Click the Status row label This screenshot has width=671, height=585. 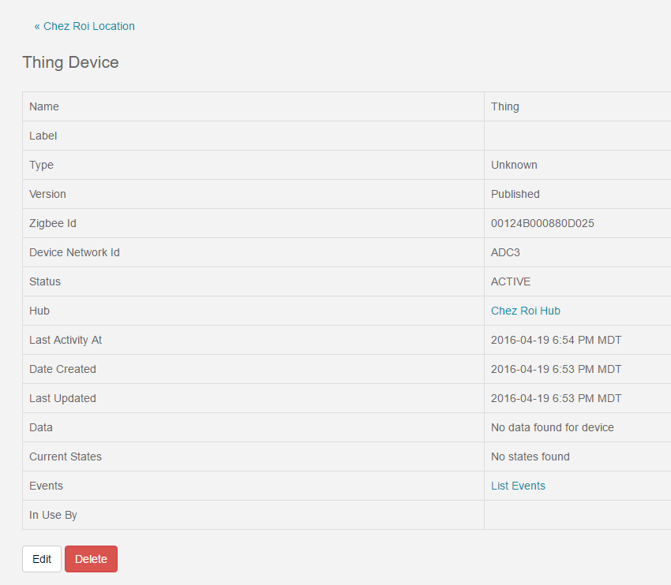pos(45,281)
